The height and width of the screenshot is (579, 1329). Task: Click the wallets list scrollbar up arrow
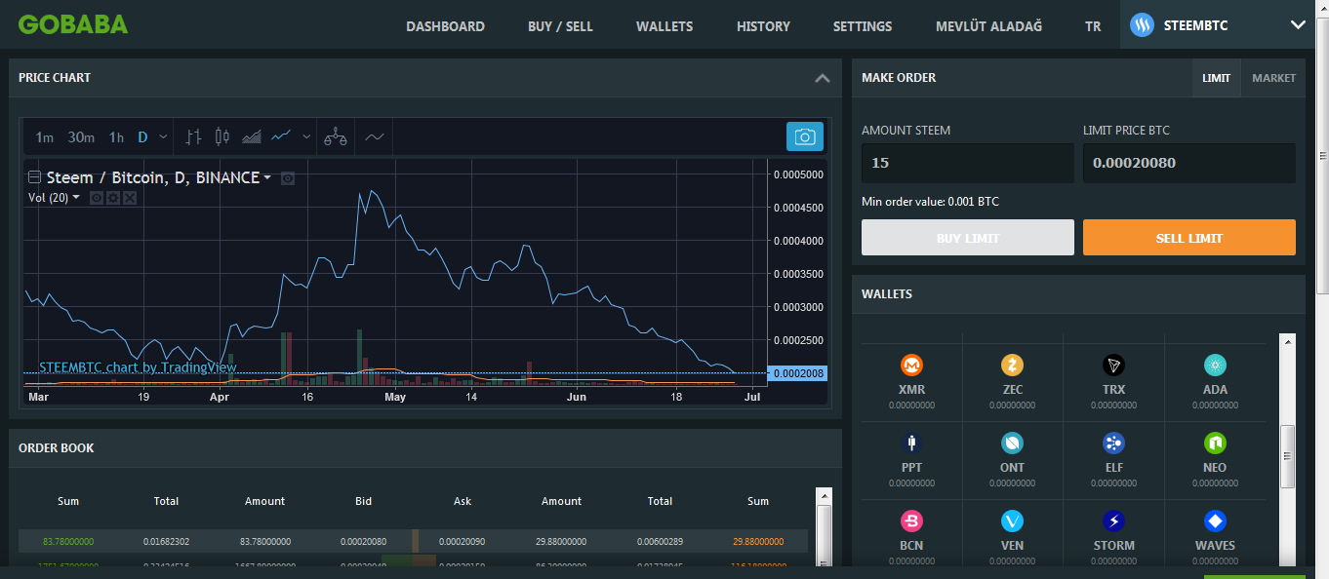(x=1288, y=342)
